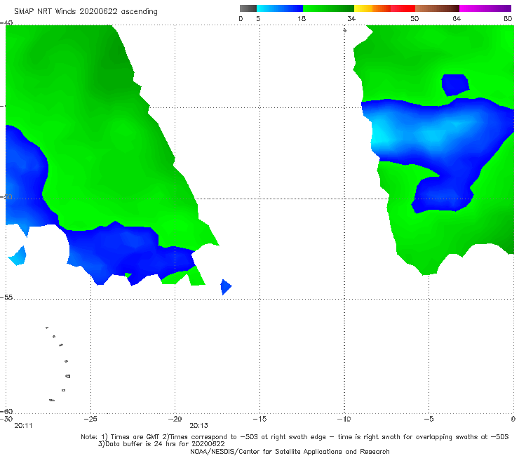Click the note 'Data buffer is 24 hrs'
The image size is (519, 456).
click(161, 444)
